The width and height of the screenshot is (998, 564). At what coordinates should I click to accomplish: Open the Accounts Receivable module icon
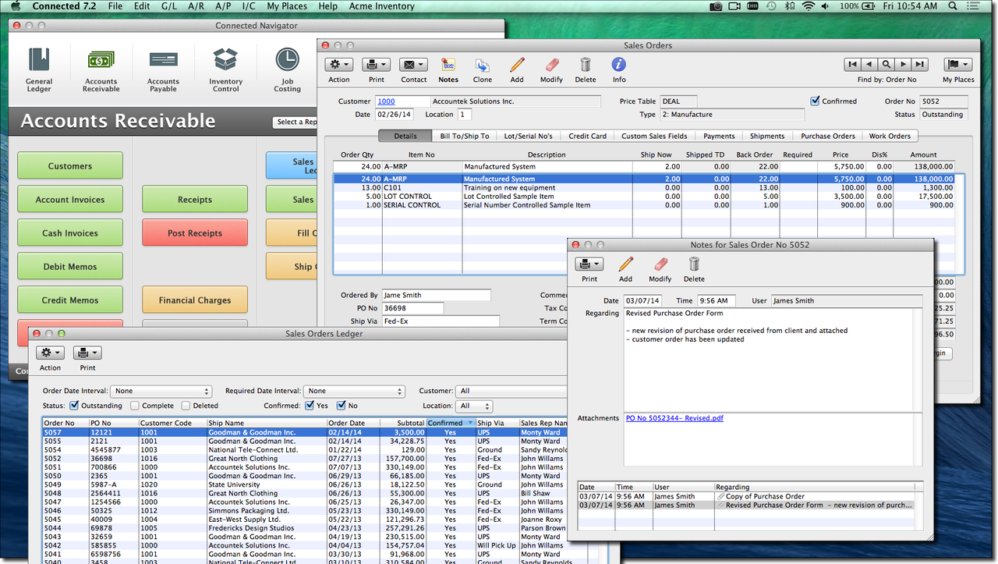[101, 69]
